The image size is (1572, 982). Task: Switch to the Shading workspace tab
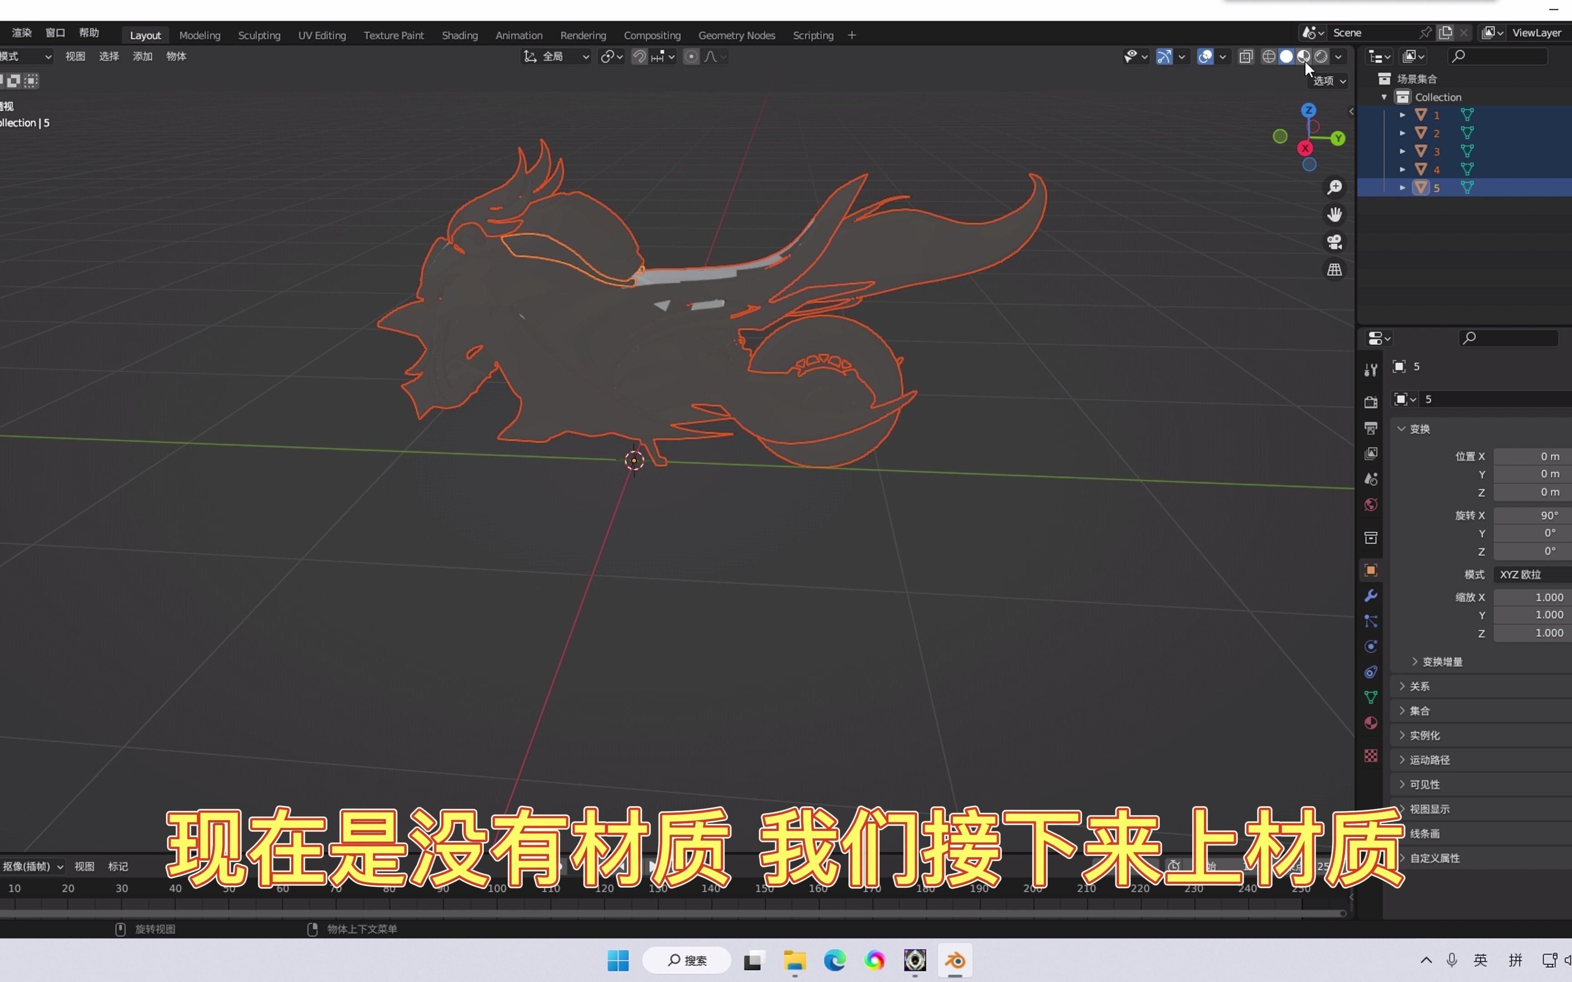pos(459,35)
